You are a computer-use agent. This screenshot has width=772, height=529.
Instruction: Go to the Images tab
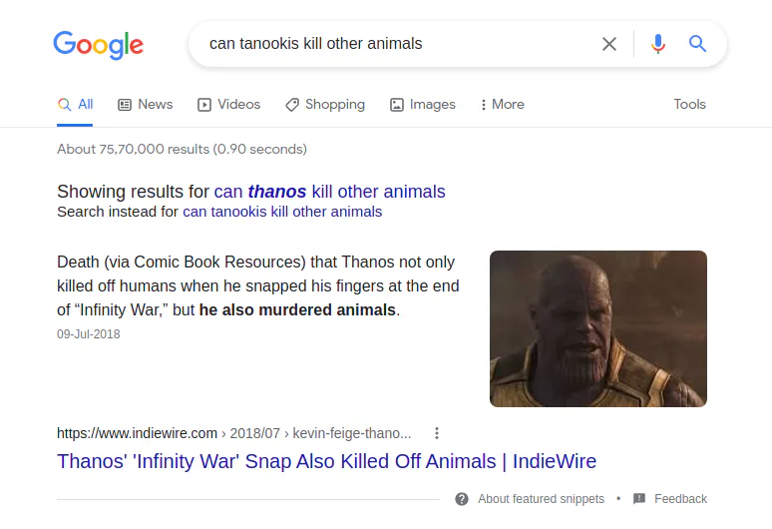pos(422,104)
